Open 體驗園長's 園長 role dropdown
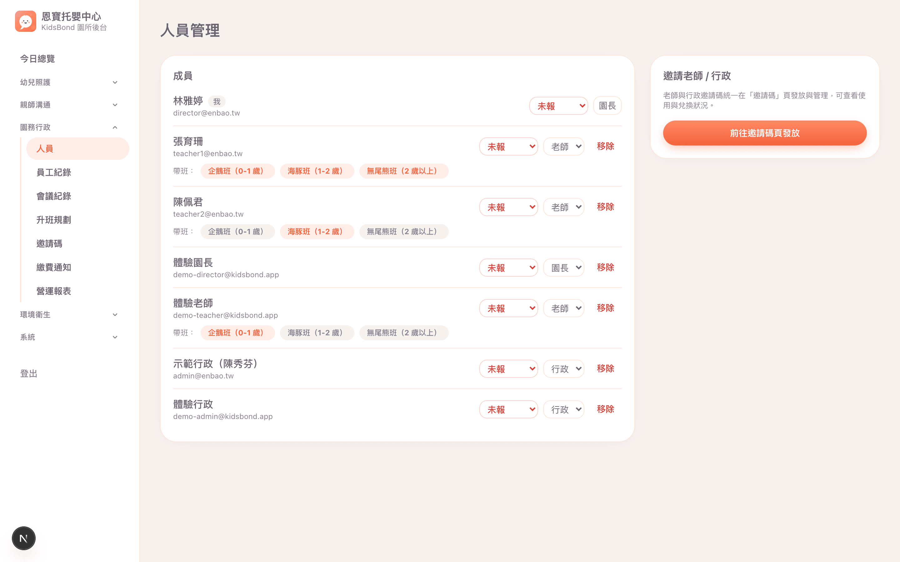 pyautogui.click(x=563, y=268)
